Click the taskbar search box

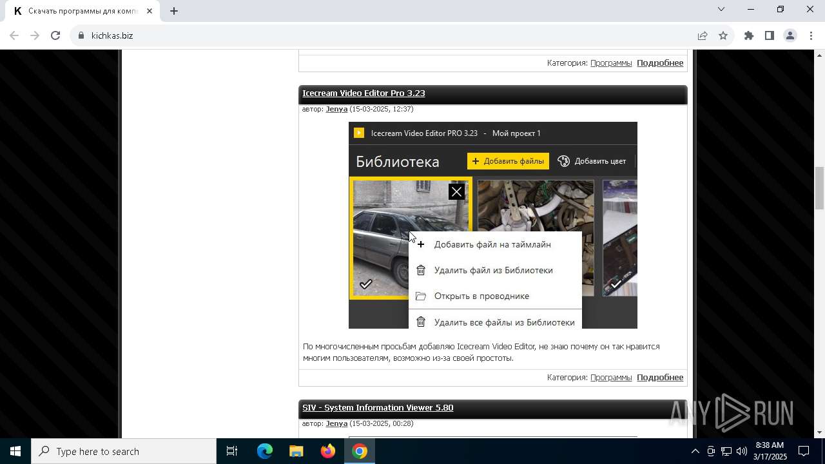(124, 451)
